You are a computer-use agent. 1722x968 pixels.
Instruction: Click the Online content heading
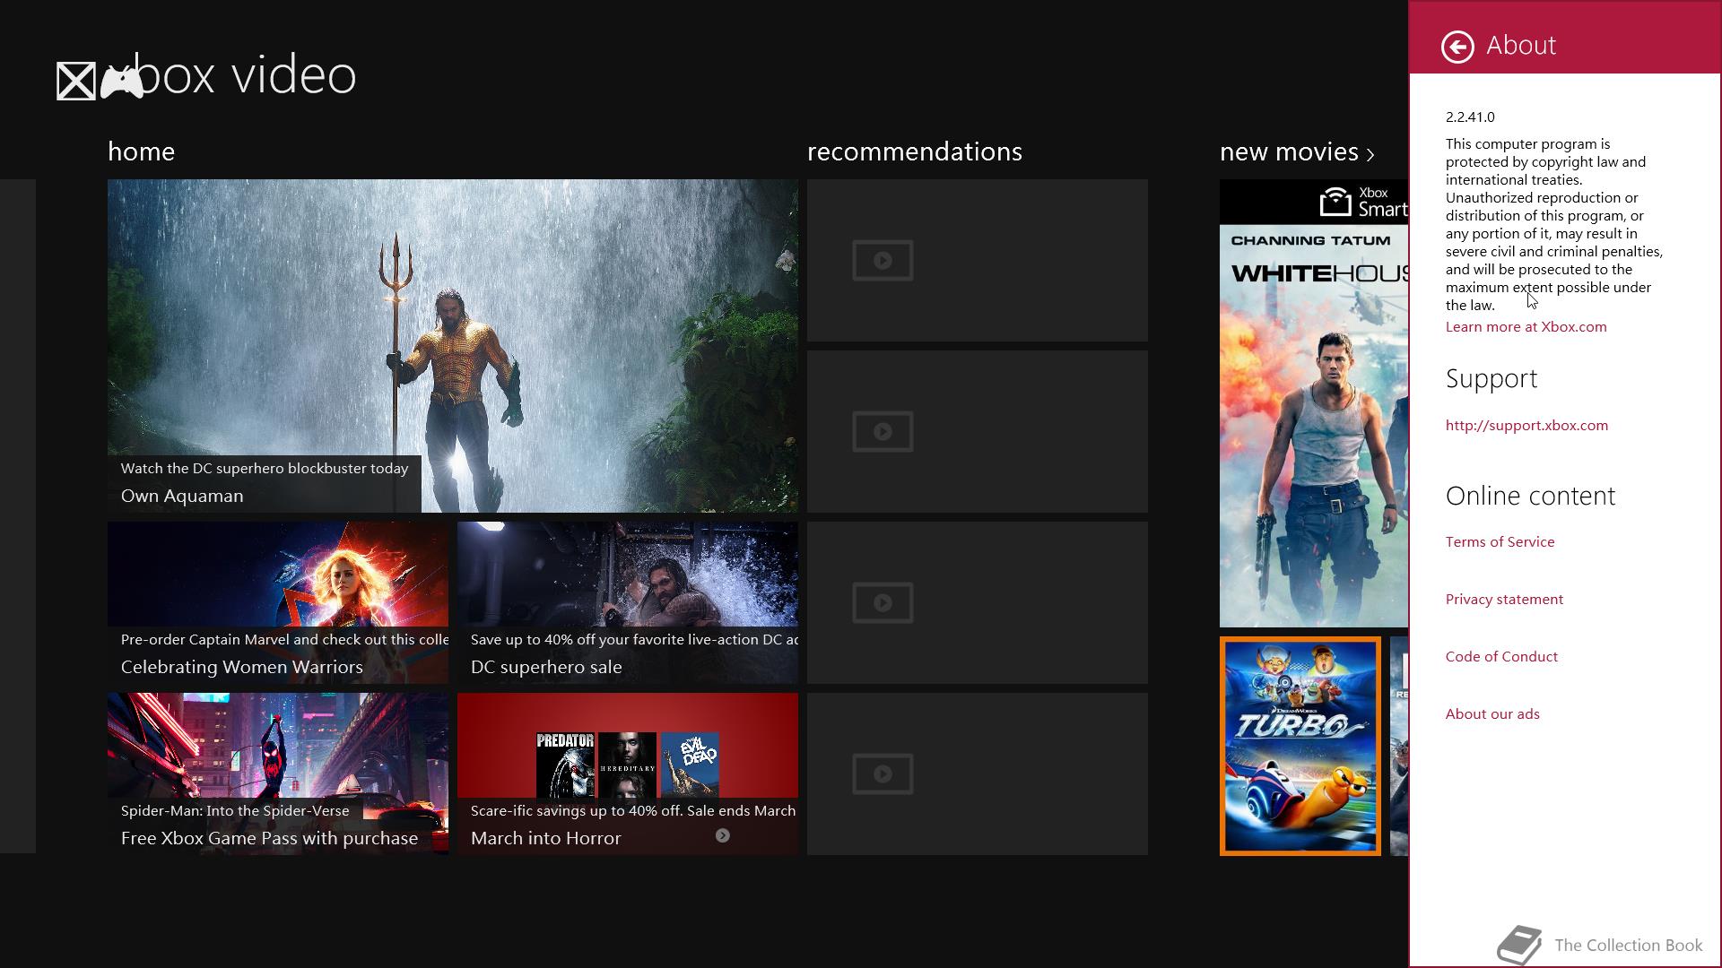click(x=1530, y=496)
